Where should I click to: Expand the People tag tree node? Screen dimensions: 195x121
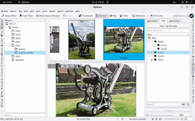[x=148, y=56]
